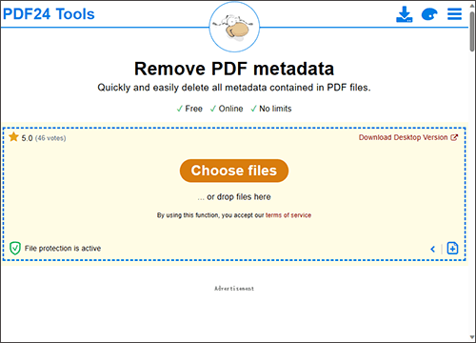
Task: Click the page vertical scrollbar thumb
Action: 472,30
